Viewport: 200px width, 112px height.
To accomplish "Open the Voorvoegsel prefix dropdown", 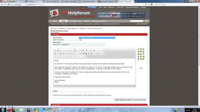I will tap(67, 40).
